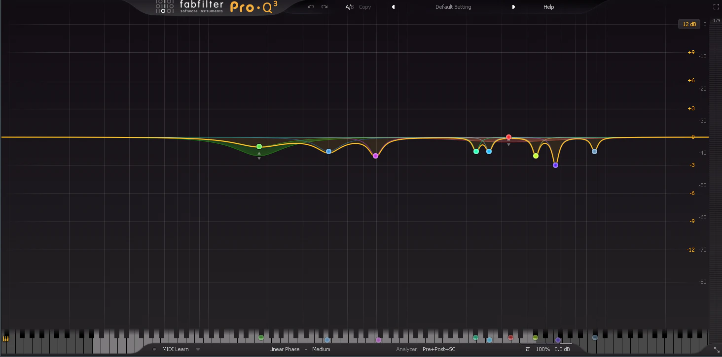
Task: Select the magenta EQ band node
Action: click(x=375, y=156)
